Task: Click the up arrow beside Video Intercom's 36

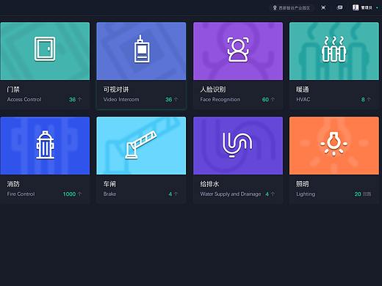Action: 176,99
